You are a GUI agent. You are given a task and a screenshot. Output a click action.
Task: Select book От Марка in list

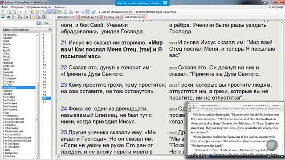click(x=8, y=81)
